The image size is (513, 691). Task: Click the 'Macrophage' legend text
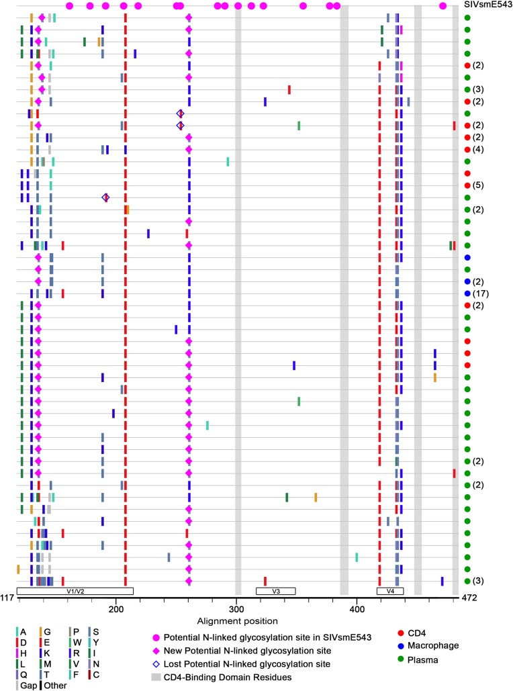pyautogui.click(x=433, y=646)
